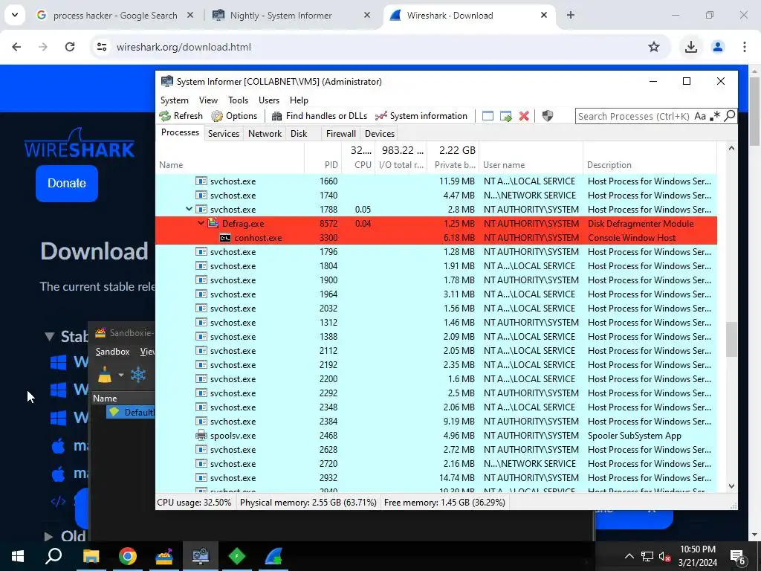The height and width of the screenshot is (571, 761).
Task: Select the Defrag.exe process row
Action: pos(435,223)
